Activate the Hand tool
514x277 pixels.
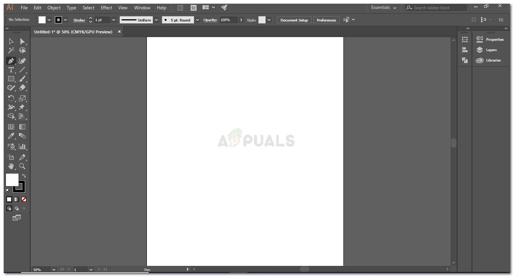[11, 166]
